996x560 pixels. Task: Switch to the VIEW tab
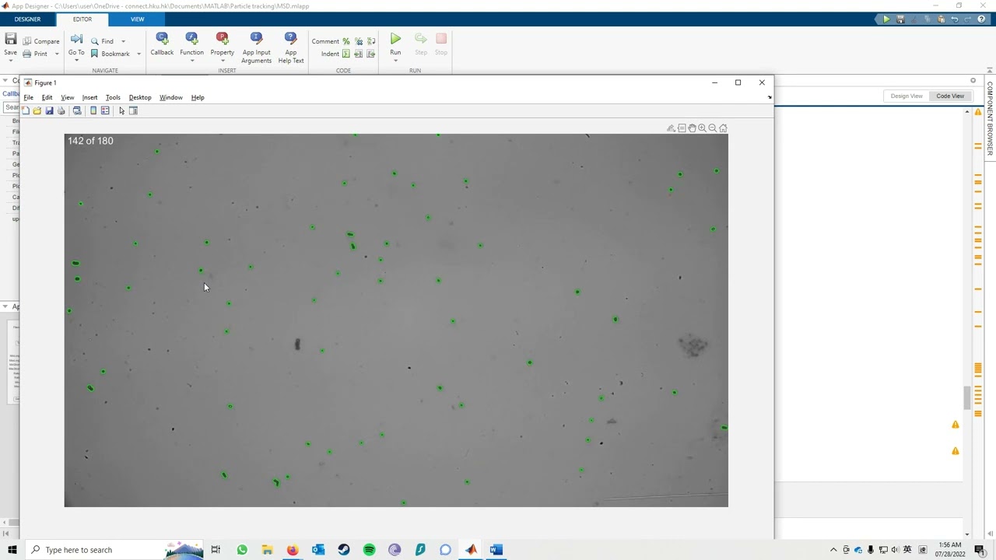[137, 19]
